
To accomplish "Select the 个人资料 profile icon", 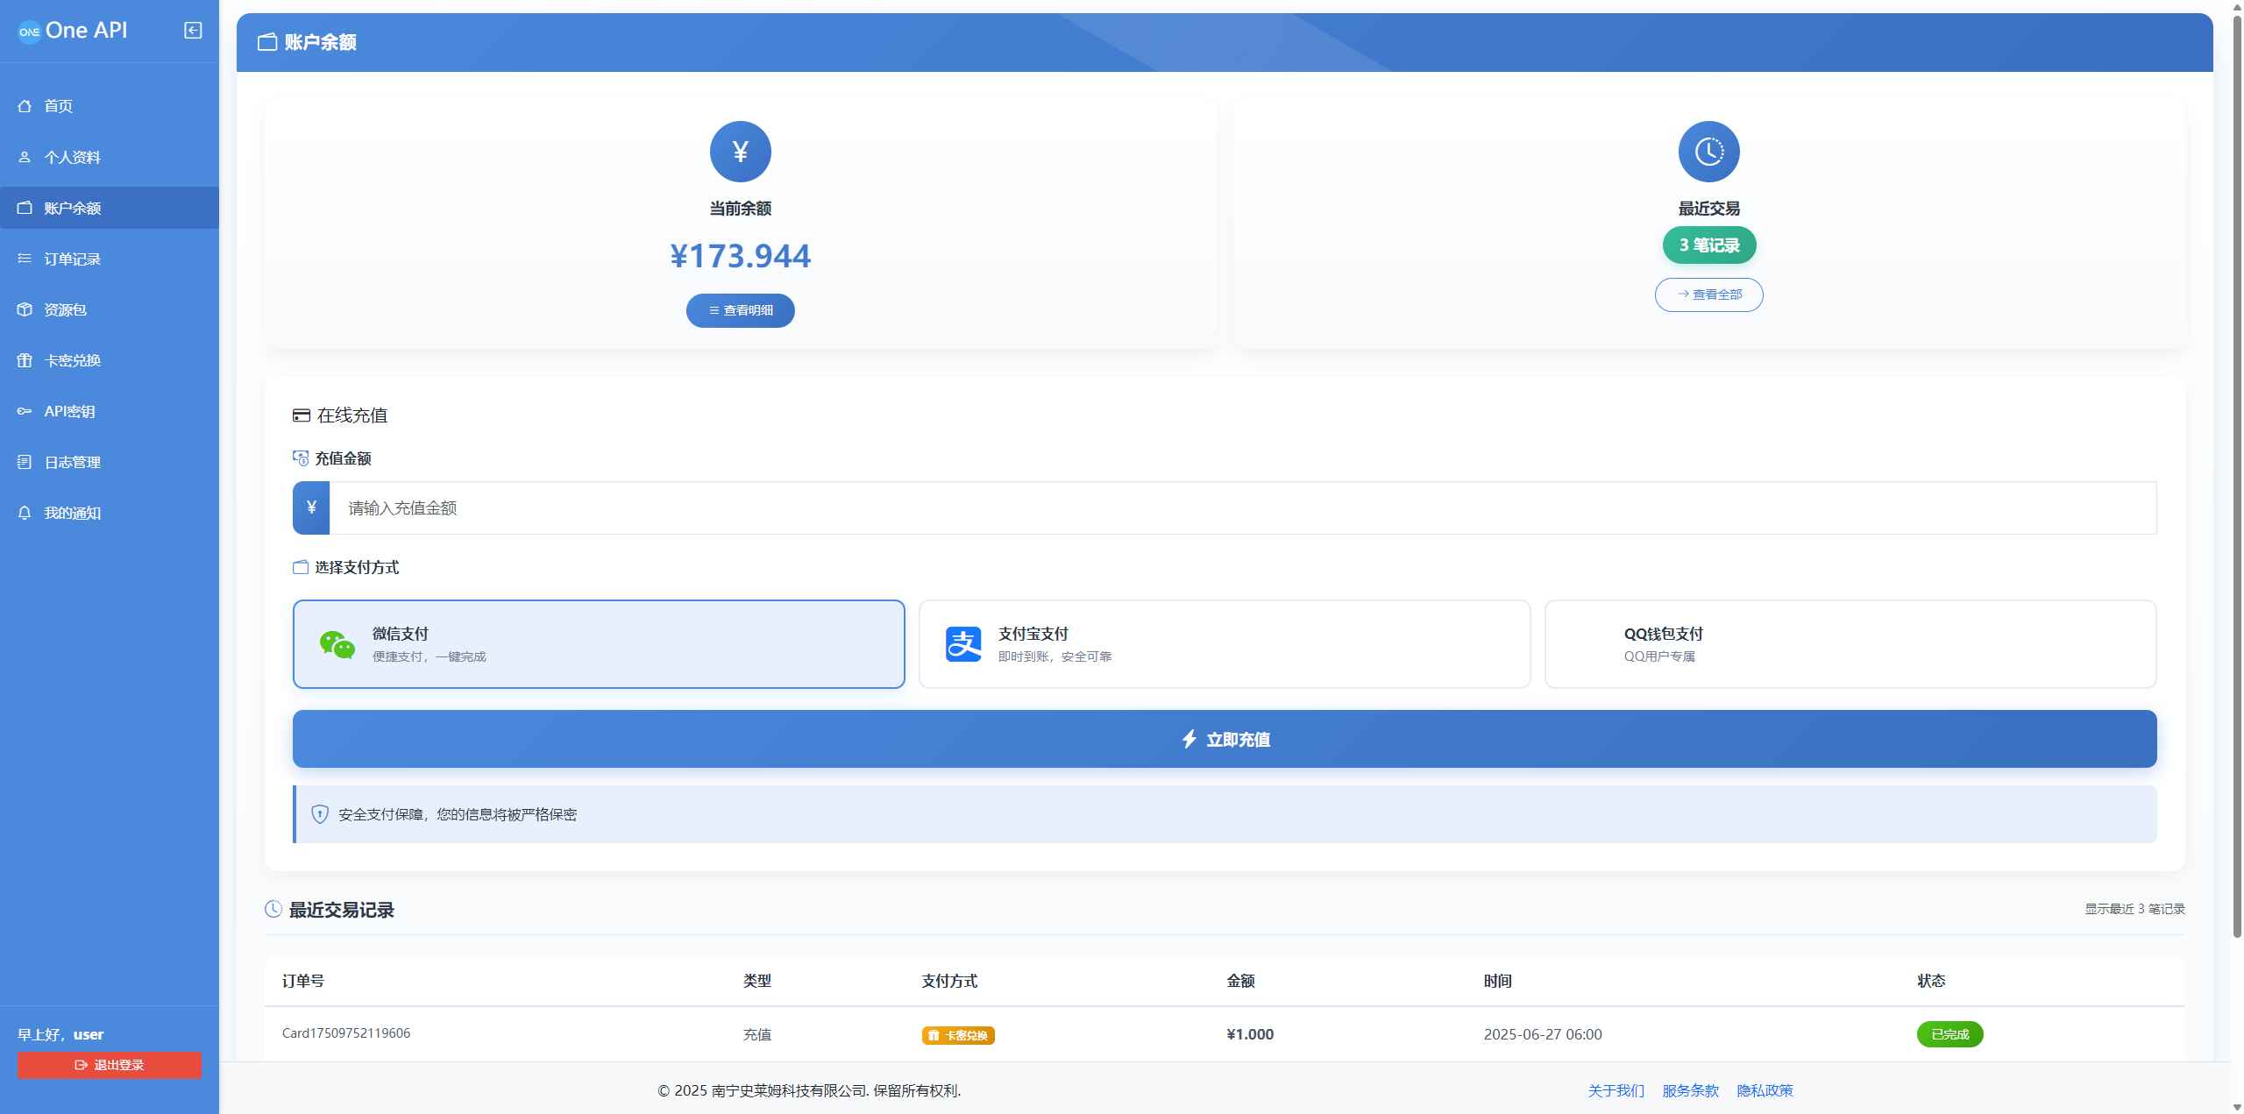I will tap(24, 156).
